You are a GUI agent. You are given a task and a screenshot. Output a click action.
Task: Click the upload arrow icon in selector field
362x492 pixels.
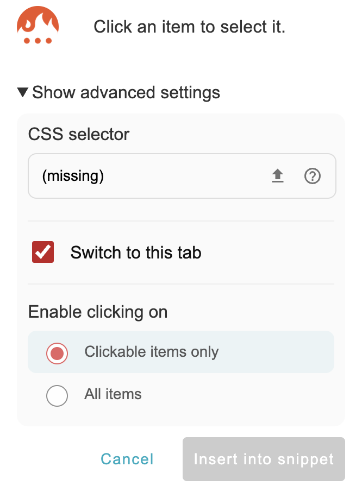tap(278, 176)
